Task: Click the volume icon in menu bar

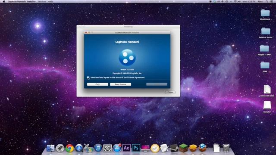Action: point(239,1)
